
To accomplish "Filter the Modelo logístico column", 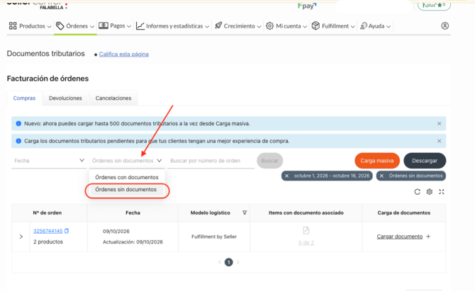I will point(245,213).
